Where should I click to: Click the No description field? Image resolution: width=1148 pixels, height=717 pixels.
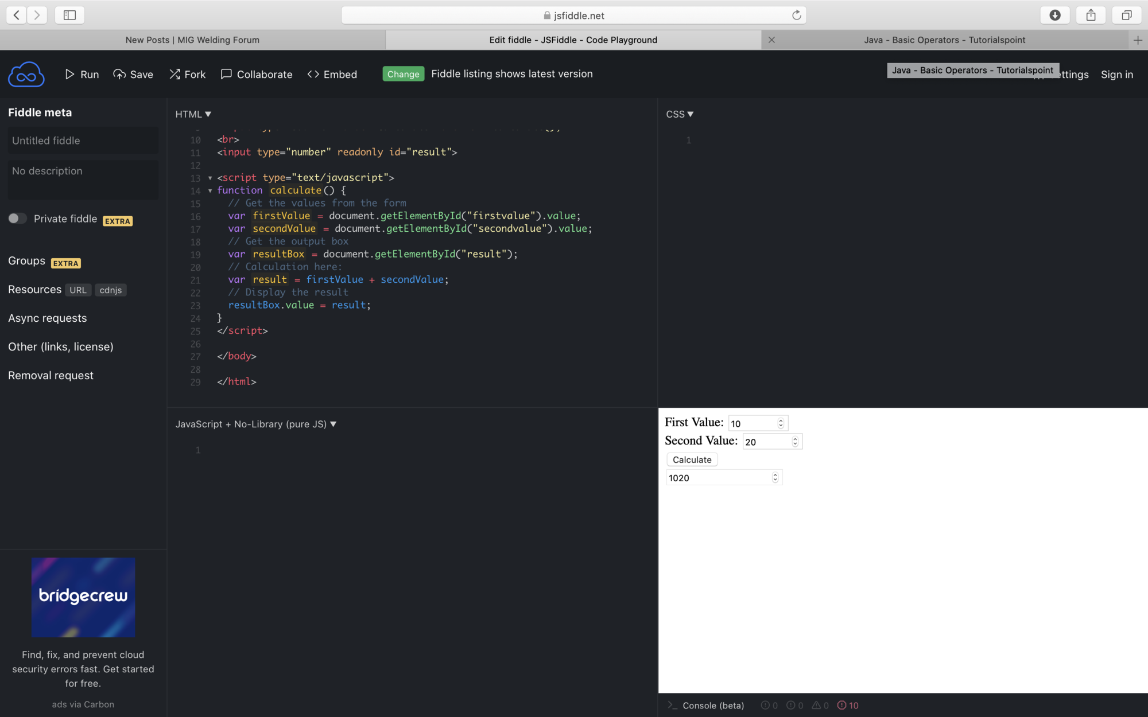83,180
